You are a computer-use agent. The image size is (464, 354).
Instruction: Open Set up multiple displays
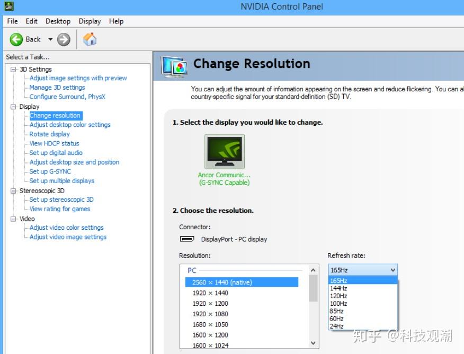click(62, 181)
